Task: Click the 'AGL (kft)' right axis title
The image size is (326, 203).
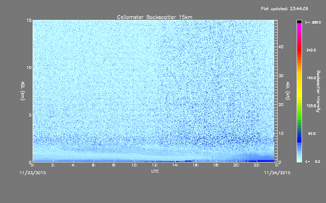Action: (288, 91)
